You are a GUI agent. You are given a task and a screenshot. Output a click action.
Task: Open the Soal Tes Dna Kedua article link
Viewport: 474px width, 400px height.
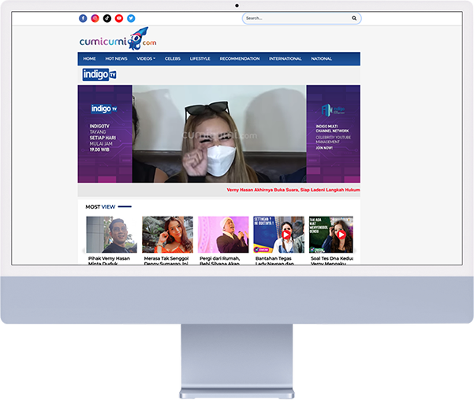(332, 261)
